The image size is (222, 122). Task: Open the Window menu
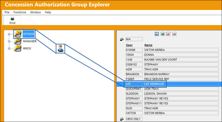35,12
